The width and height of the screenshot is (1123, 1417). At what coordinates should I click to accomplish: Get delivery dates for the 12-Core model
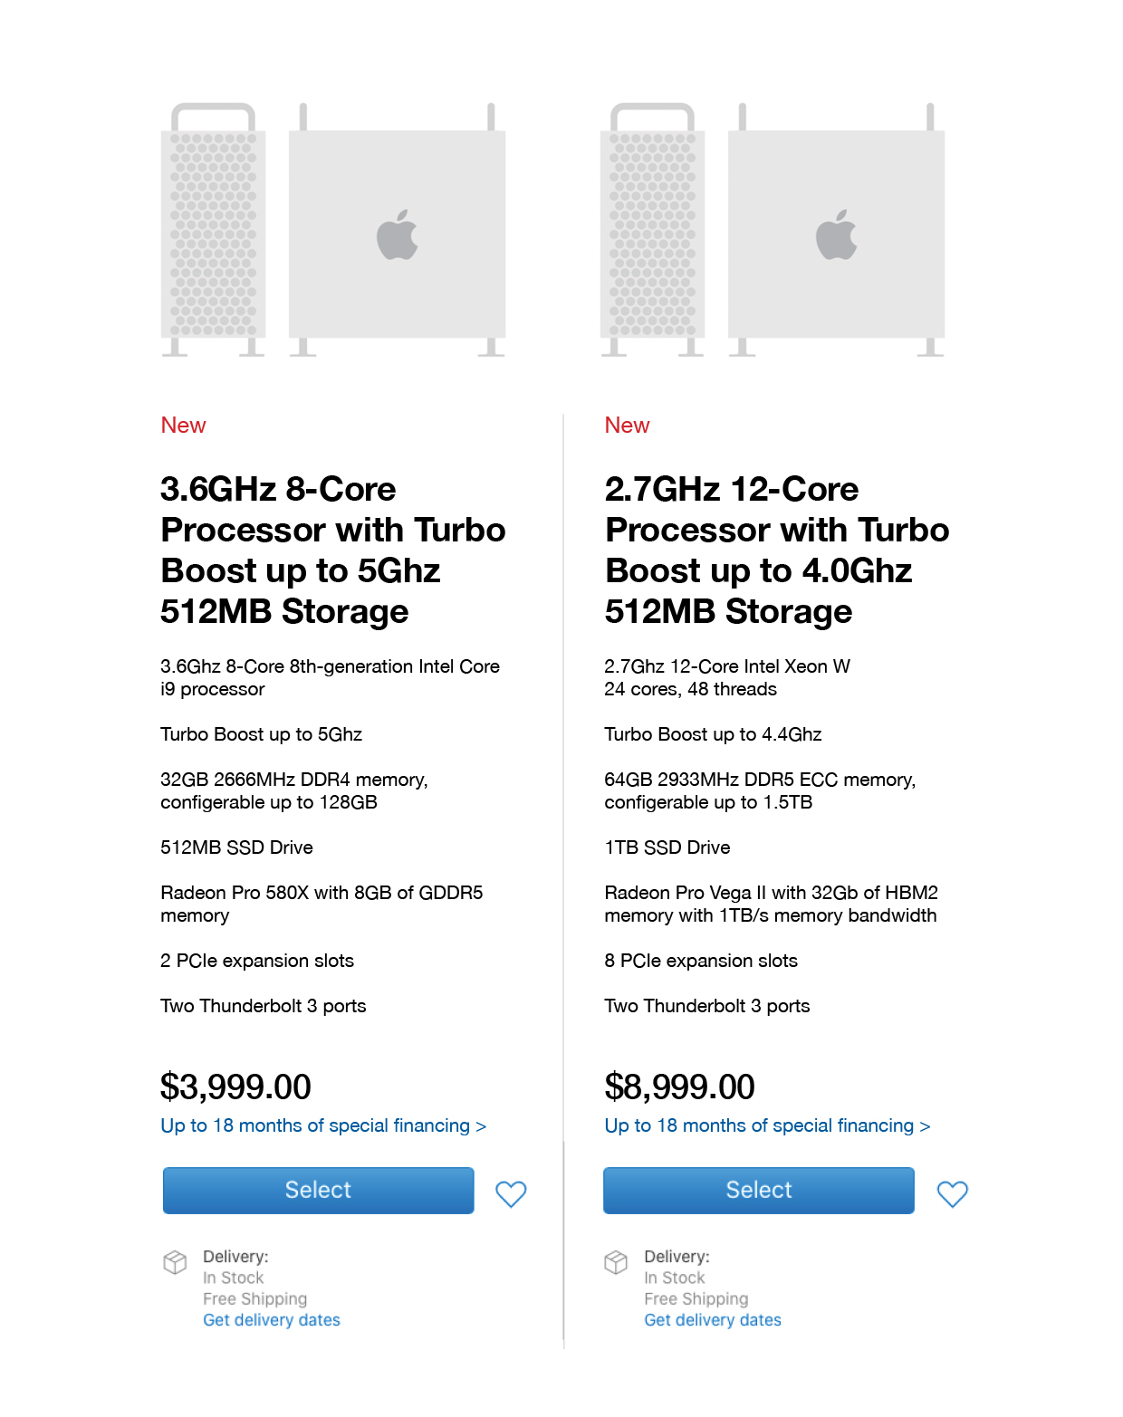(x=713, y=1320)
